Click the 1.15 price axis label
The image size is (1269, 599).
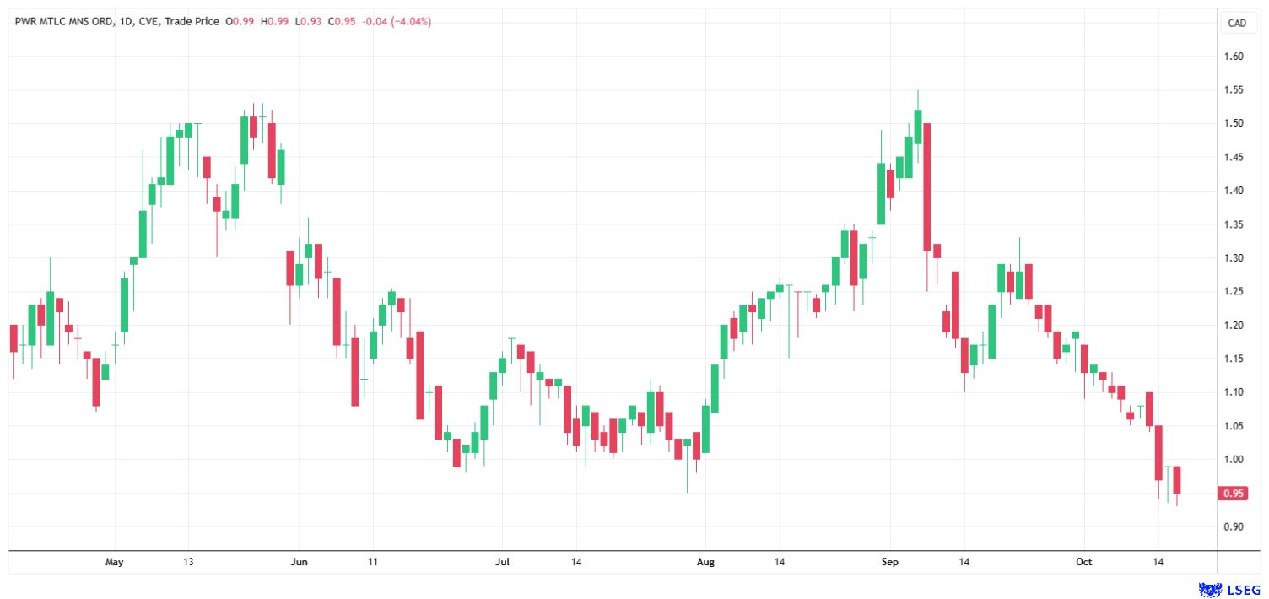click(x=1234, y=359)
